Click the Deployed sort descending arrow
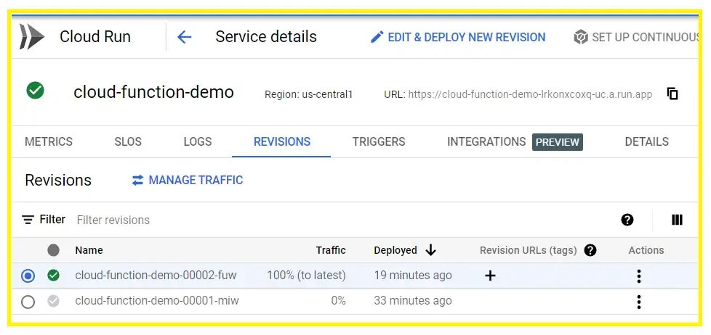The image size is (711, 335). click(430, 250)
